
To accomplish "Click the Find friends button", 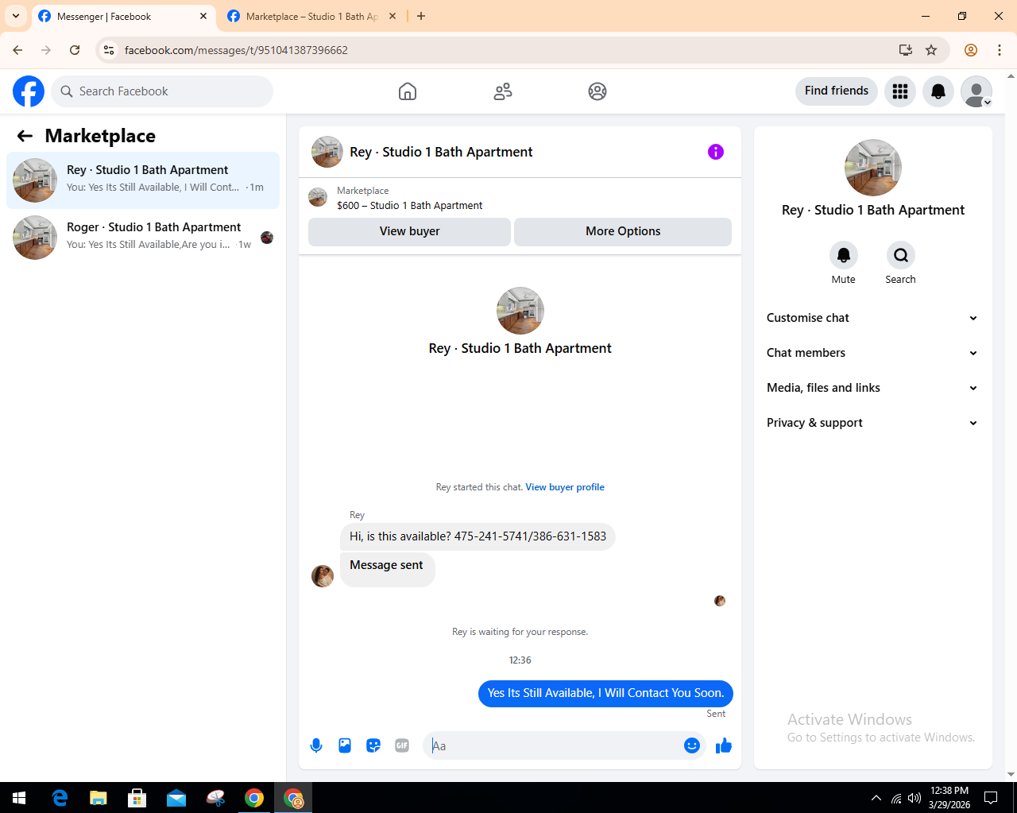I will [837, 91].
